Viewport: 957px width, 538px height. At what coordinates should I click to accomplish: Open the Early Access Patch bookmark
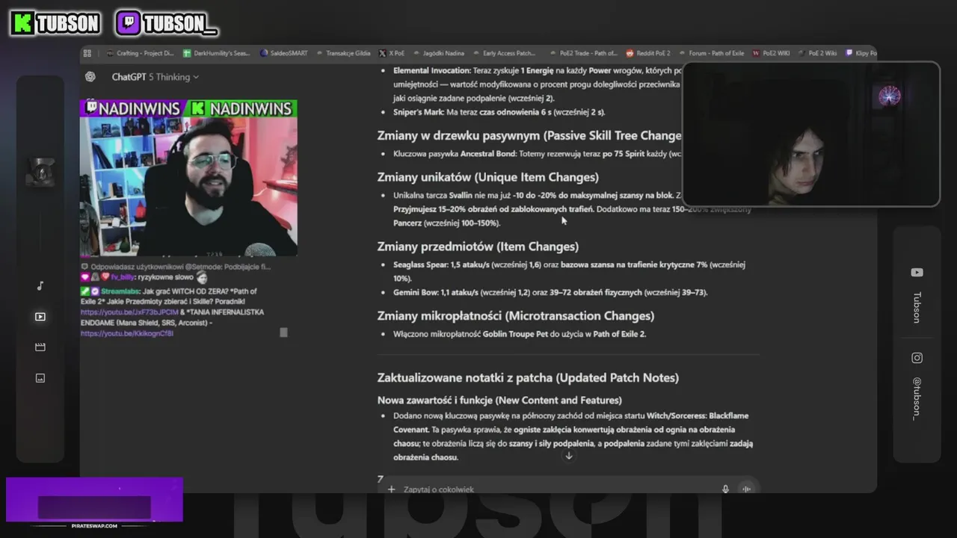tap(505, 53)
